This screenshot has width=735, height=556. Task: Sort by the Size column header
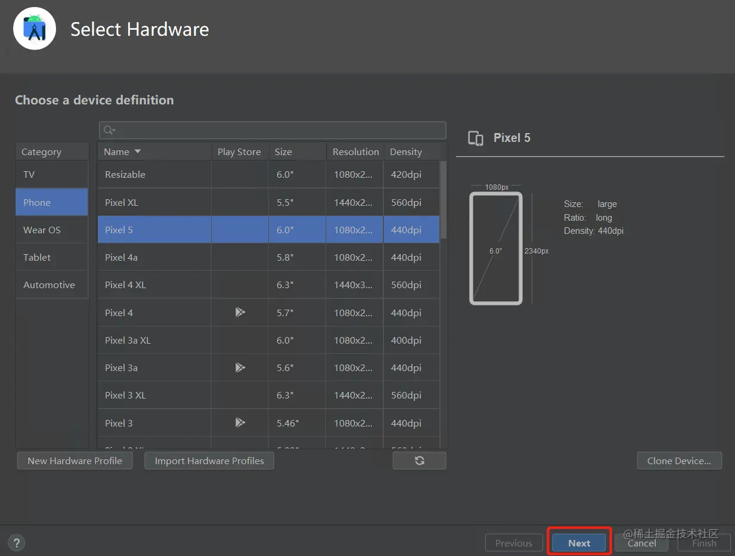(297, 152)
